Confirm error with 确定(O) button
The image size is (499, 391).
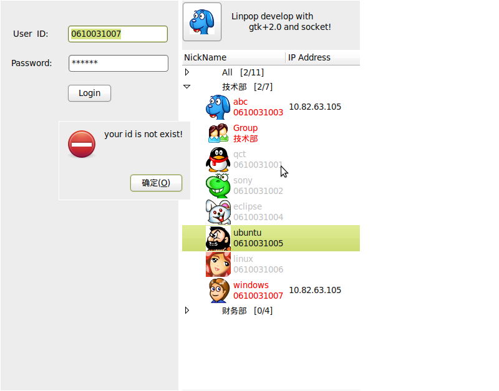pos(156,183)
